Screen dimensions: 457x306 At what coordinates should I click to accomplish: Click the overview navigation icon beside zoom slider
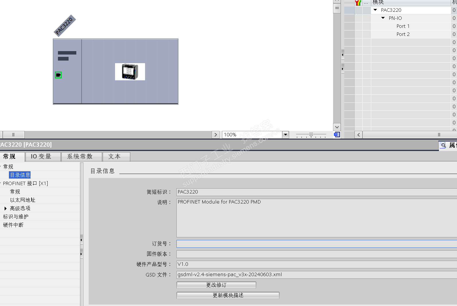click(337, 135)
